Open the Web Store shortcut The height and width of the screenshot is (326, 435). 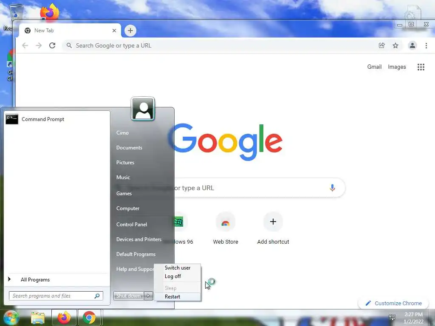click(226, 228)
